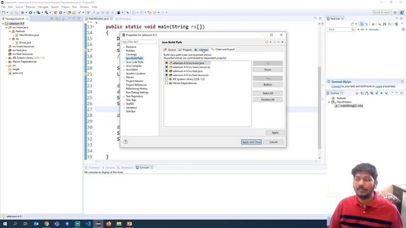This screenshot has height=228, width=406.
Task: Click Link with Editor icon in Package Explorer
Action: (x=57, y=18)
